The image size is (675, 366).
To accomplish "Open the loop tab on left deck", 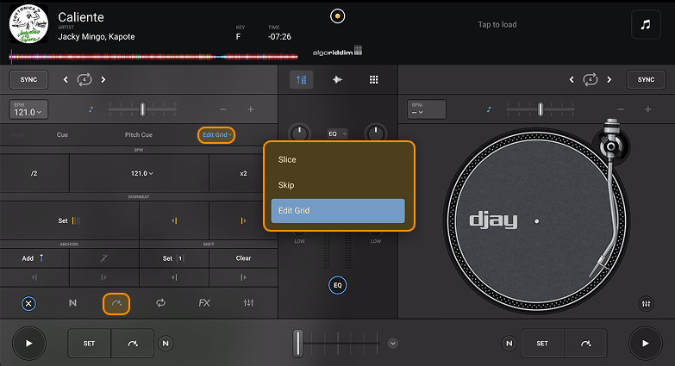I will [160, 303].
